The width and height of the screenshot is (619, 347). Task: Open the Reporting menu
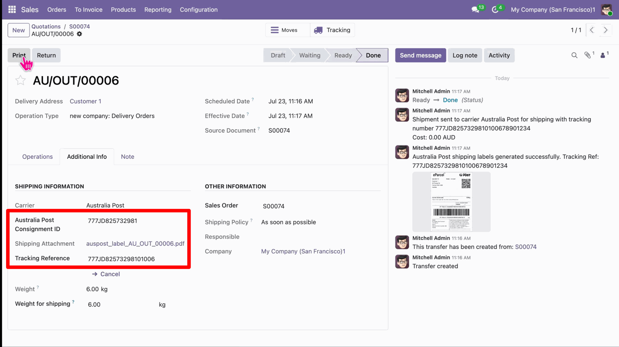pyautogui.click(x=158, y=10)
